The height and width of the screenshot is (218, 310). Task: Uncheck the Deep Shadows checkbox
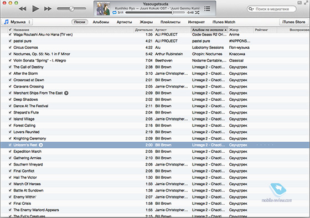[10, 100]
